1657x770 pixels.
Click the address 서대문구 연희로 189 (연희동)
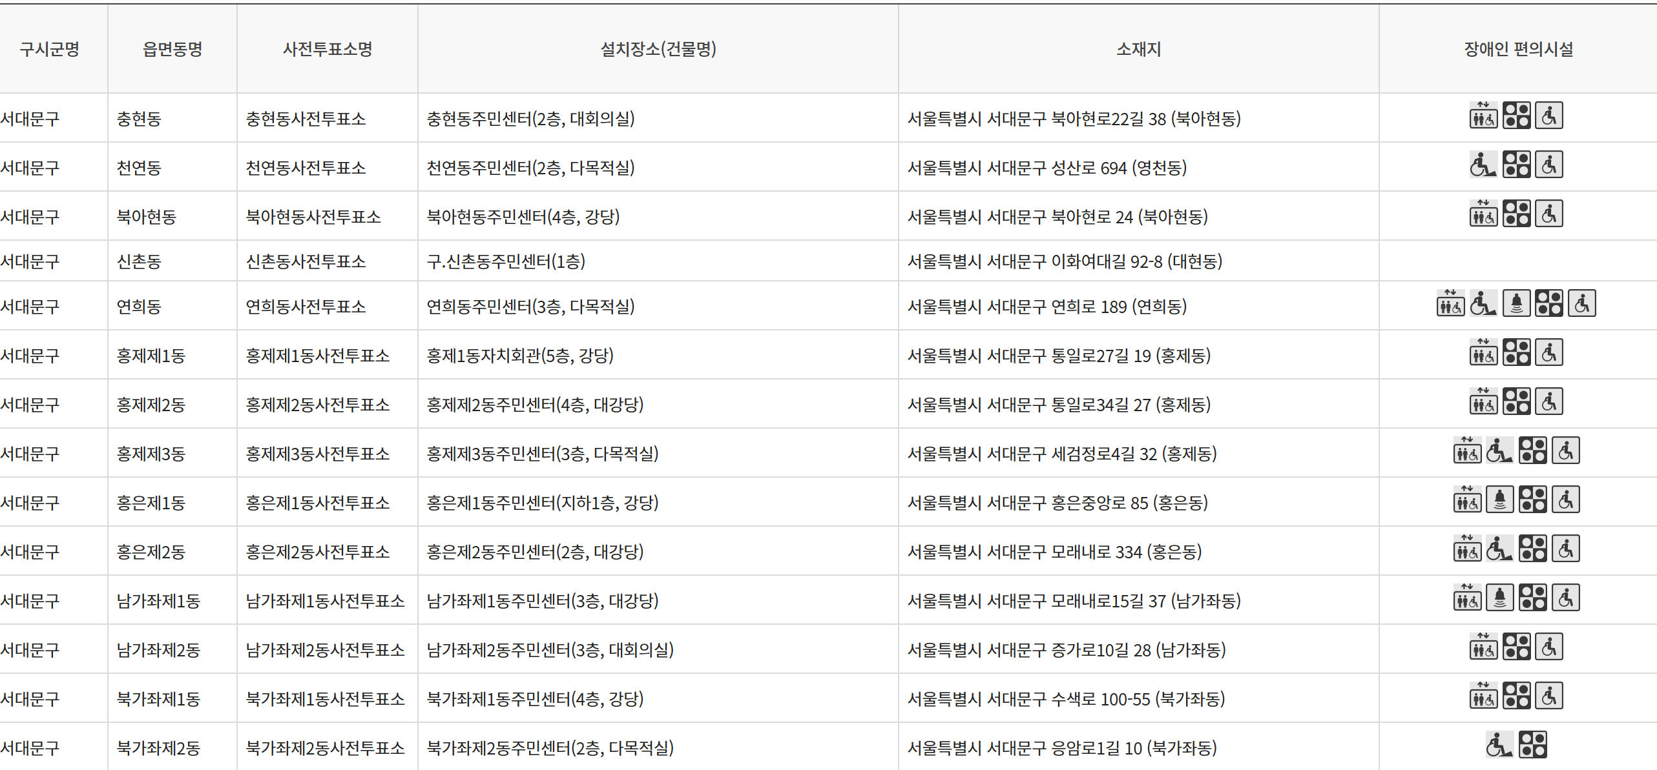1047,307
